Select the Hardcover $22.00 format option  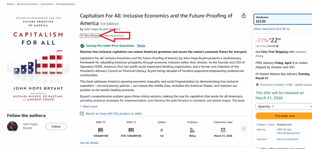[282, 19]
